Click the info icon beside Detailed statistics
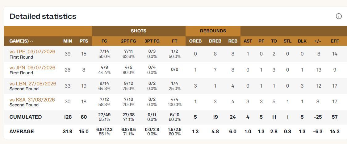Image resolution: width=347 pixels, height=144 pixels. click(339, 16)
